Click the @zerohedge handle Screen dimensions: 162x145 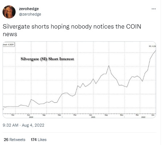(x=30, y=14)
